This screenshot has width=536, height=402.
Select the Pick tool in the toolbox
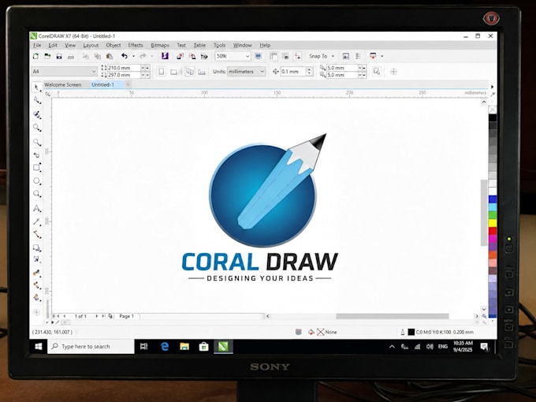pyautogui.click(x=36, y=87)
